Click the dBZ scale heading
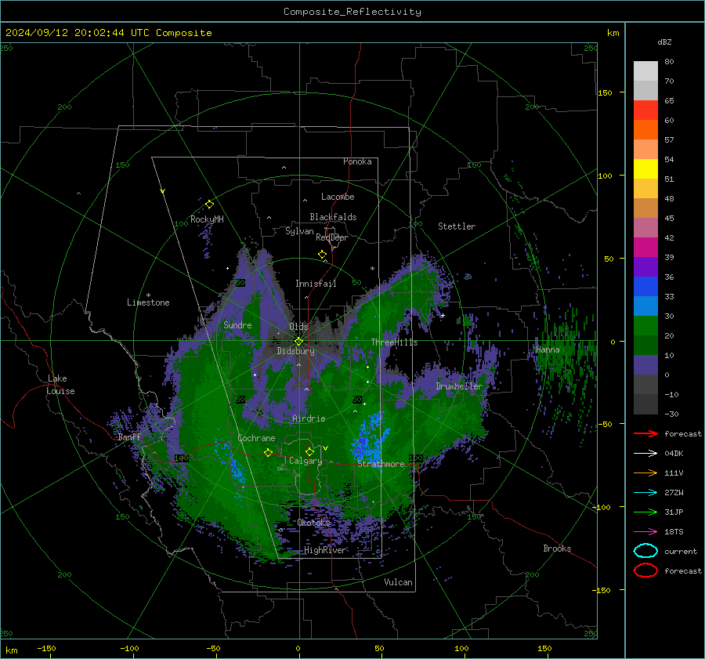The height and width of the screenshot is (659, 705). (x=664, y=42)
